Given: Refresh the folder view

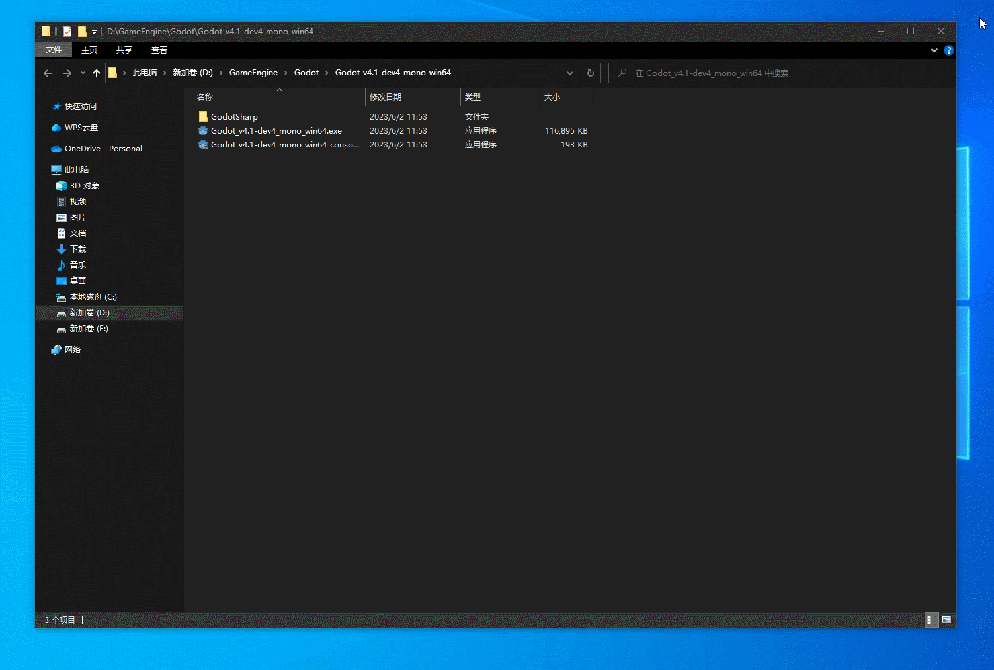Looking at the screenshot, I should [590, 73].
